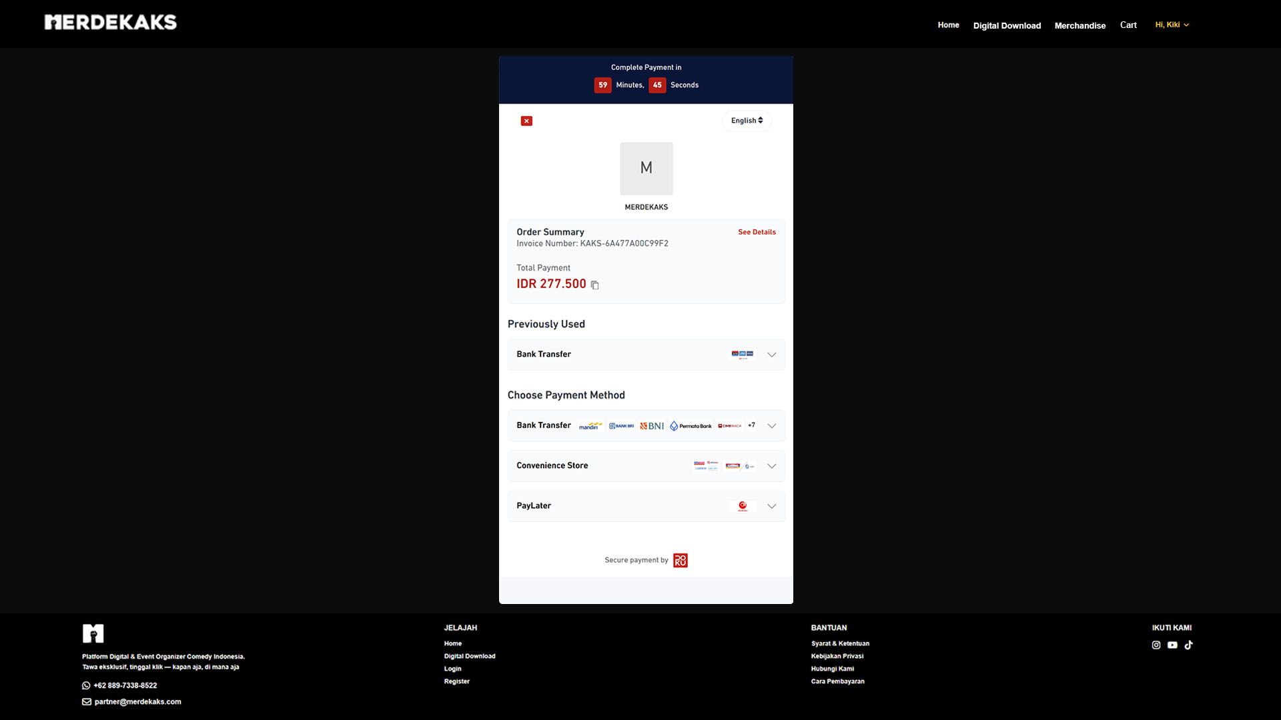
Task: Open Merchandise in the top navigation
Action: (x=1080, y=25)
